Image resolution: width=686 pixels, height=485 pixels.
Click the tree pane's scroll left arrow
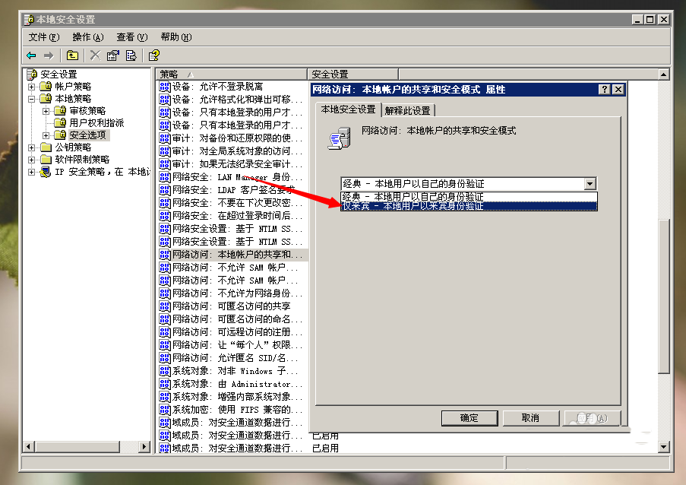point(29,446)
